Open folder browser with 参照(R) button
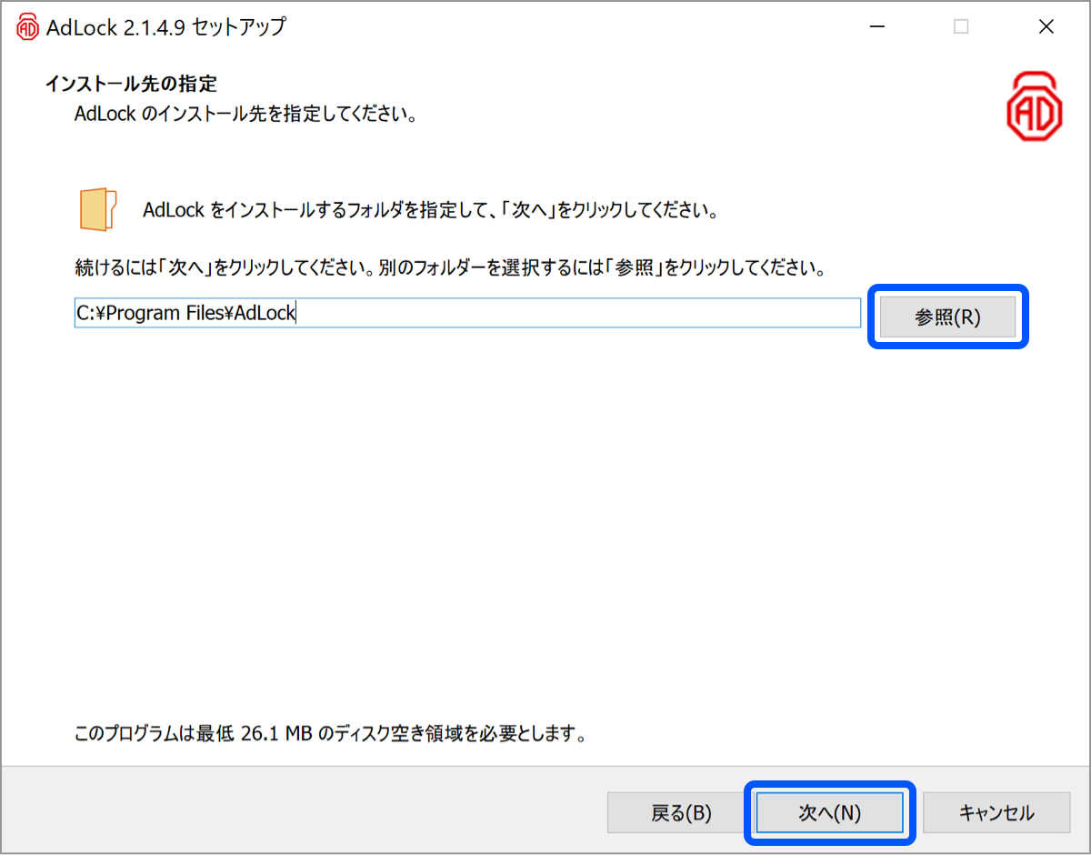 (x=947, y=317)
